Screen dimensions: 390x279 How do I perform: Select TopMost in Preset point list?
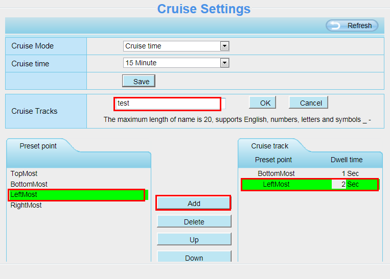[79, 173]
